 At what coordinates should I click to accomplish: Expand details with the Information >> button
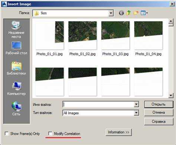click(x=118, y=132)
